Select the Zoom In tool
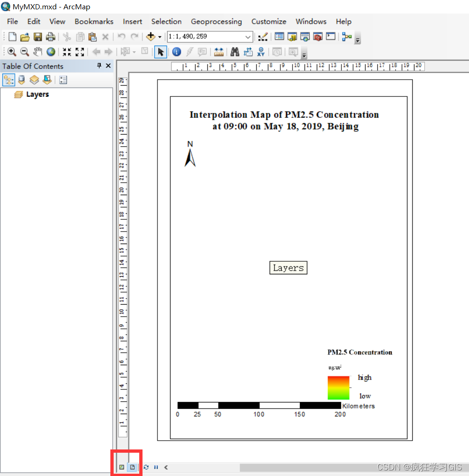The width and height of the screenshot is (469, 476). click(12, 52)
